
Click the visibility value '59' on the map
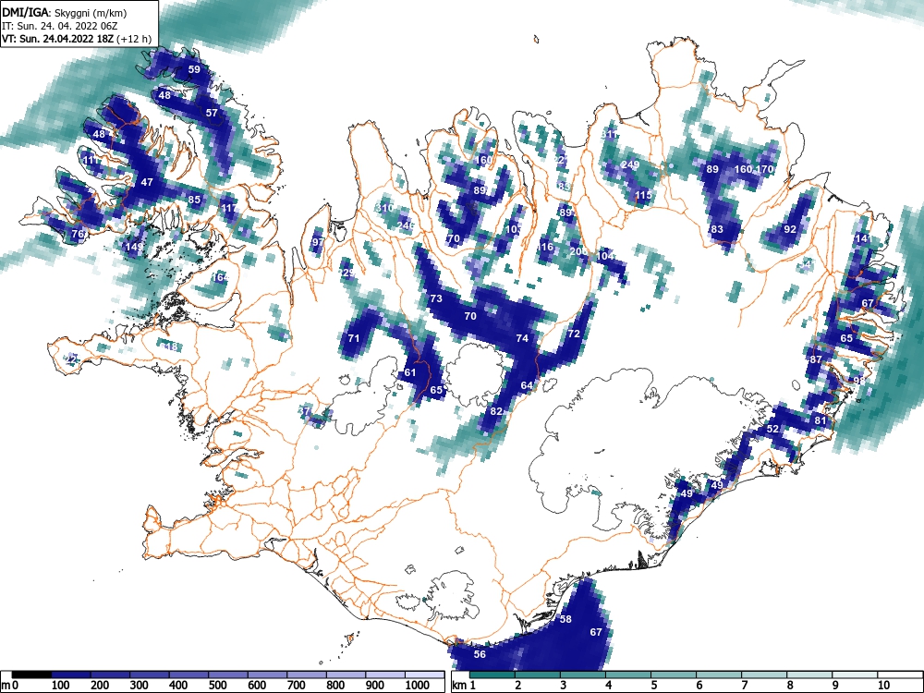point(194,69)
